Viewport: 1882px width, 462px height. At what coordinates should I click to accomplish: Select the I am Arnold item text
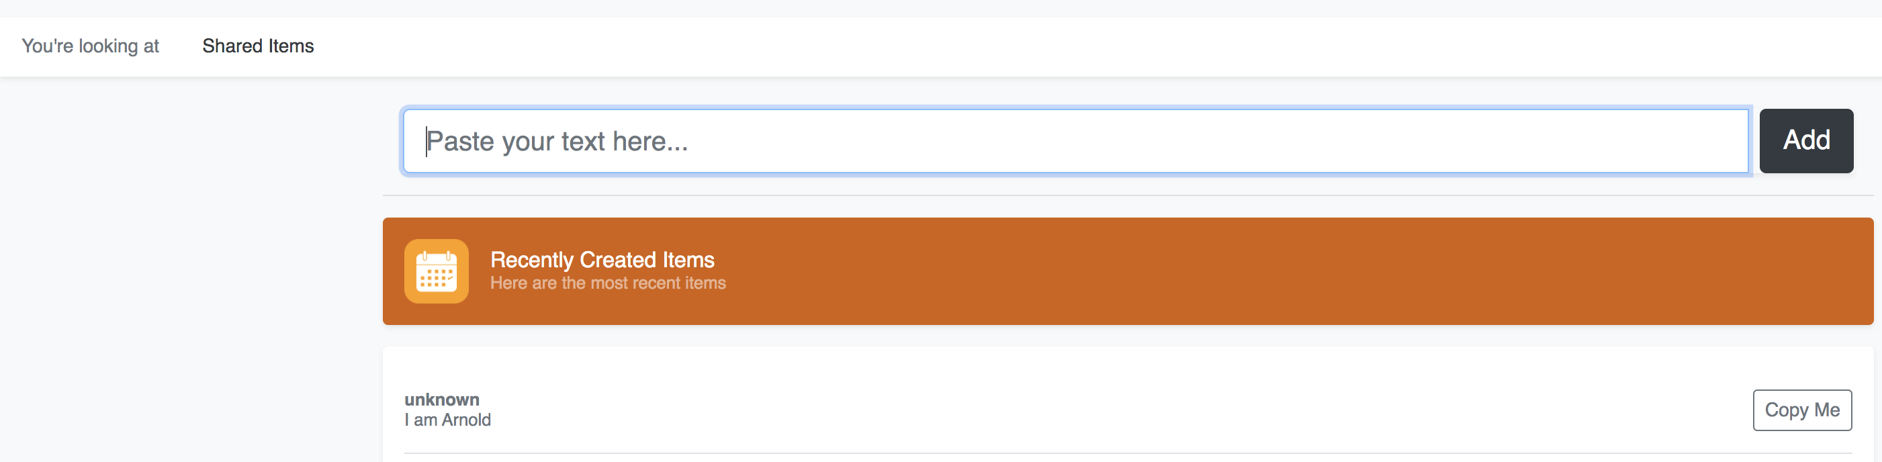click(x=448, y=420)
